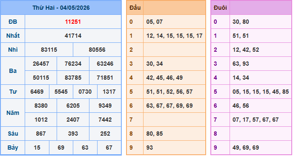The width and height of the screenshot is (293, 156).
Task: Click the ĐB row label
Action: point(13,22)
